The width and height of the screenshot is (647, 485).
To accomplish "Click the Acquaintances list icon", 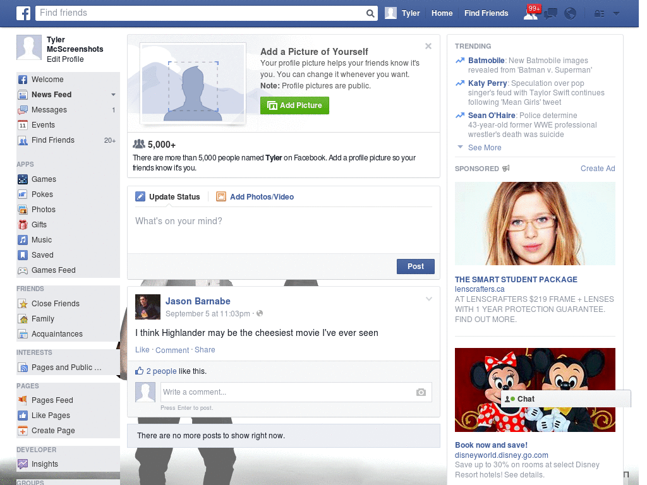I will (x=23, y=334).
